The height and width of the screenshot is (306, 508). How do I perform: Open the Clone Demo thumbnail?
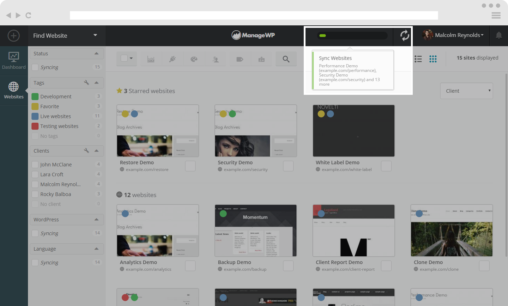pyautogui.click(x=452, y=231)
